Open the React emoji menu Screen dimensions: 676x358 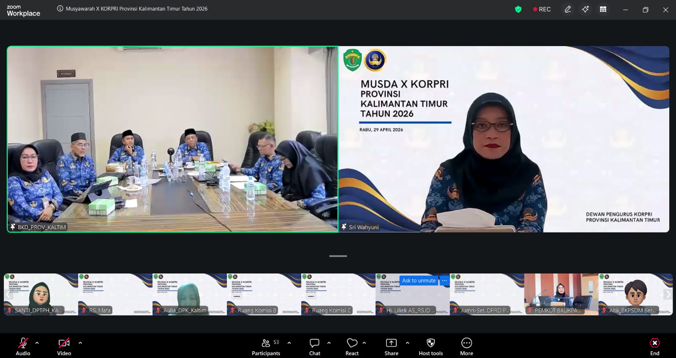[352, 347]
